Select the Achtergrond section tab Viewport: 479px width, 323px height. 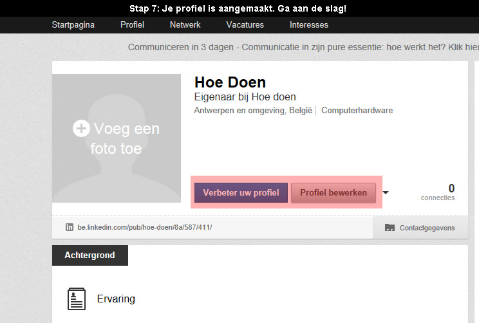click(x=90, y=255)
